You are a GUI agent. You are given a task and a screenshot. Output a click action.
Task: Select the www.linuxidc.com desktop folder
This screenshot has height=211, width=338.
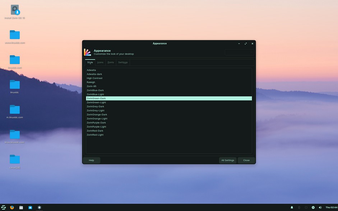(15, 37)
